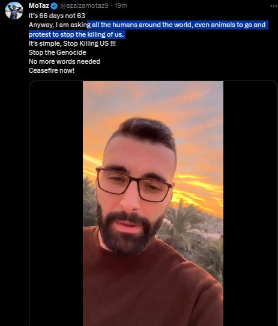Click the right black letterbox of the video
The height and width of the screenshot is (326, 278).
click(x=250, y=203)
